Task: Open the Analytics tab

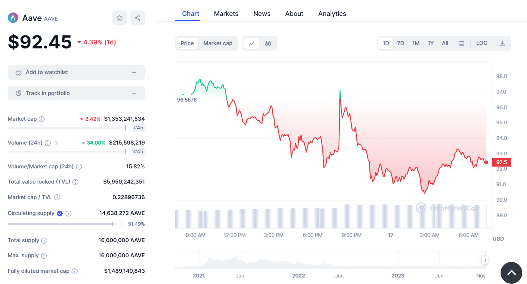Action: point(332,14)
